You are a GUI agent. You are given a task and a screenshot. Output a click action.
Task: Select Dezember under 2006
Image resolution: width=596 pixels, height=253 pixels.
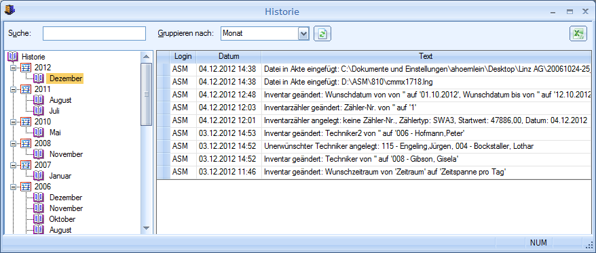click(66, 198)
